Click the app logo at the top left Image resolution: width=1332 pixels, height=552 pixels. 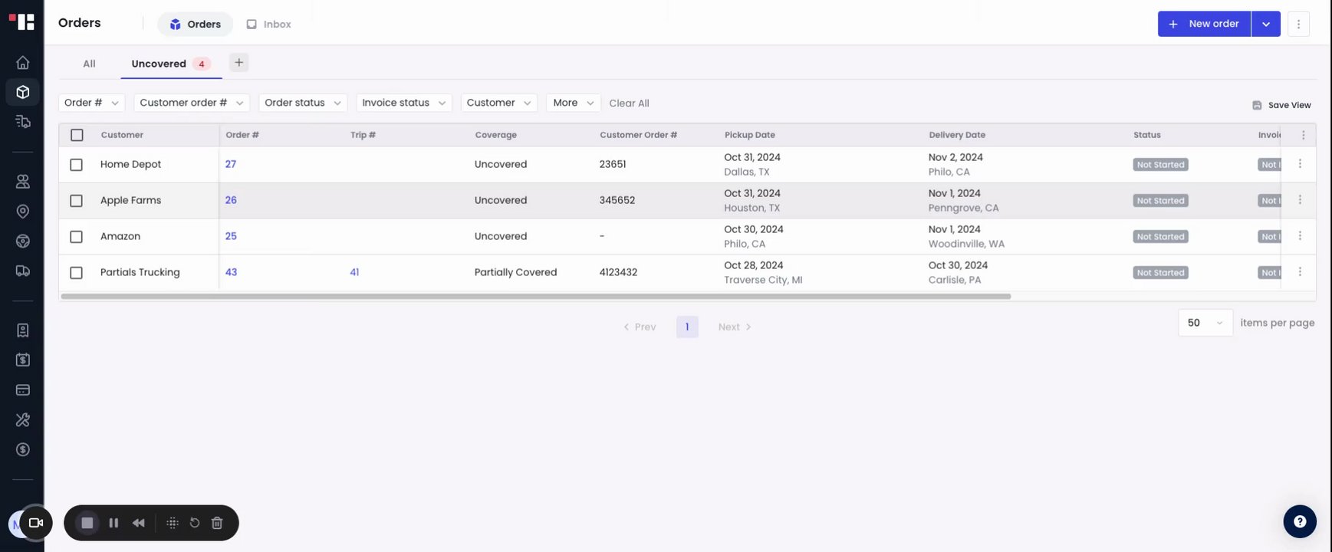click(21, 21)
